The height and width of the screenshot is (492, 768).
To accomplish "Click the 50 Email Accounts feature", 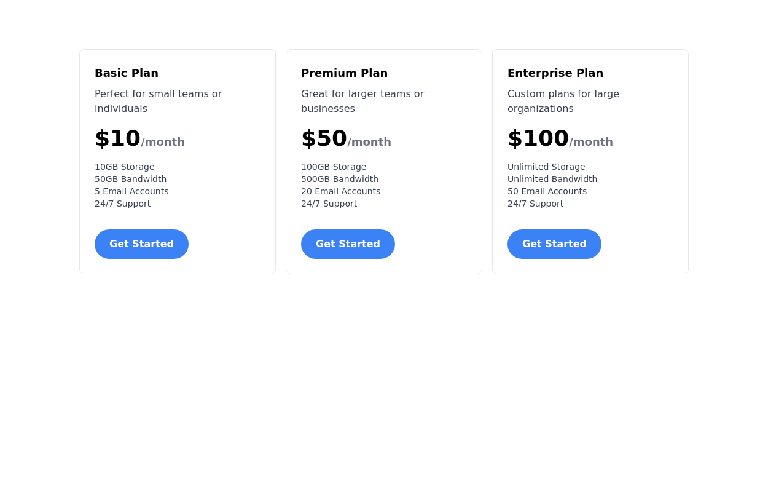I will 547,191.
